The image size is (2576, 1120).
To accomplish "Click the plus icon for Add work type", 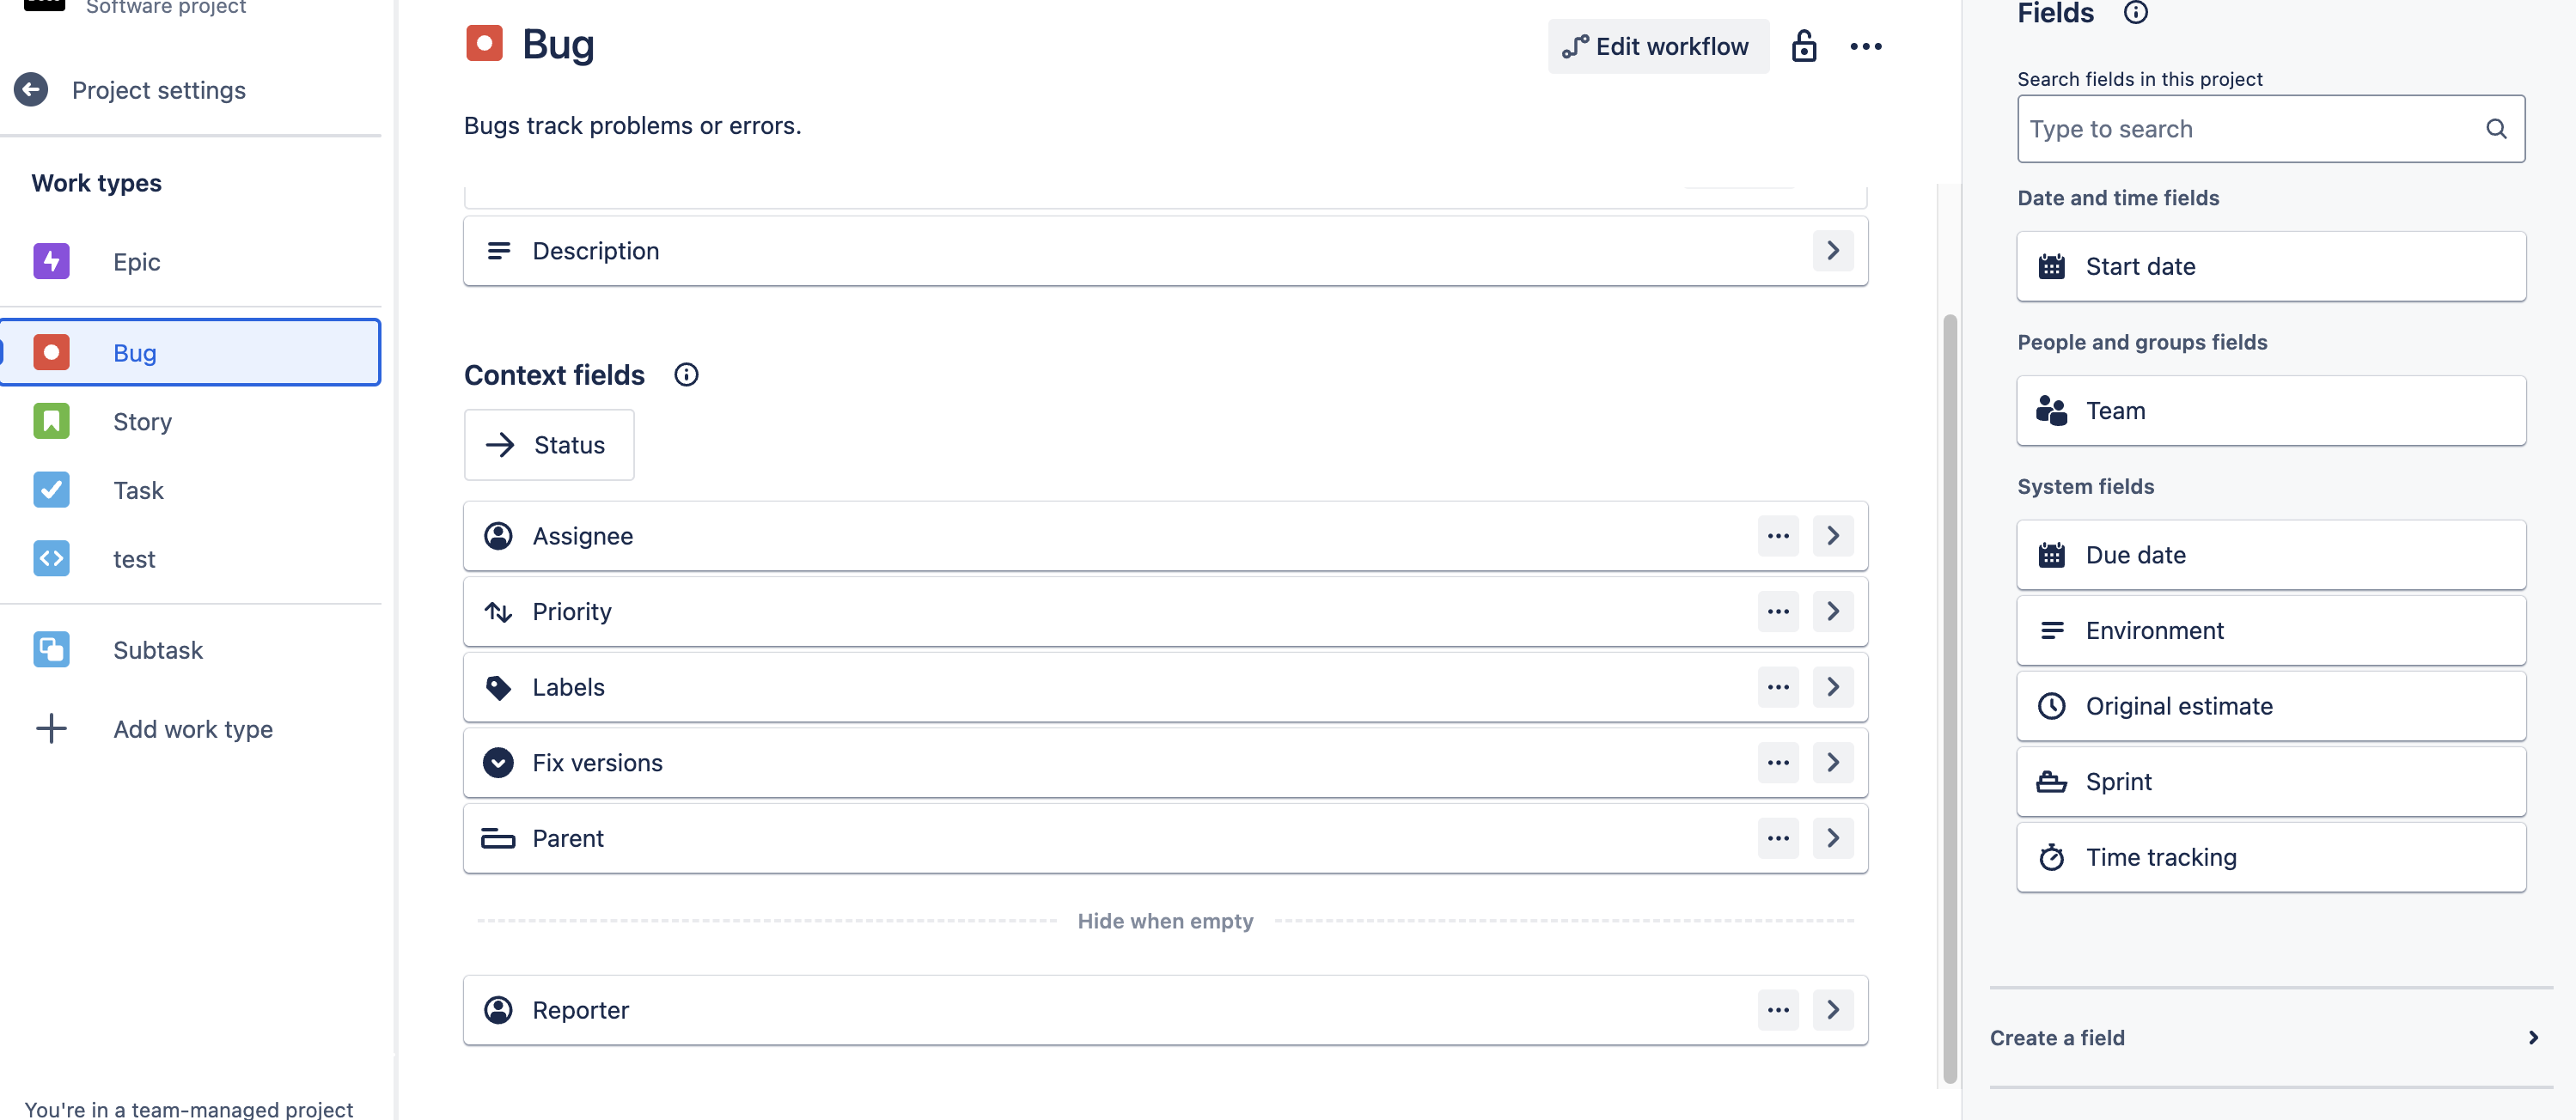I will coord(51,728).
